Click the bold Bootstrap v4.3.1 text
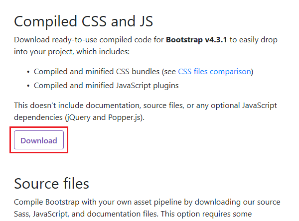This screenshot has width=299, height=221. click(x=196, y=40)
